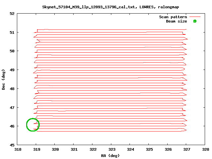This screenshot has width=212, height=159.
Task: Click the y-axis tick label 51
Action: point(12,32)
